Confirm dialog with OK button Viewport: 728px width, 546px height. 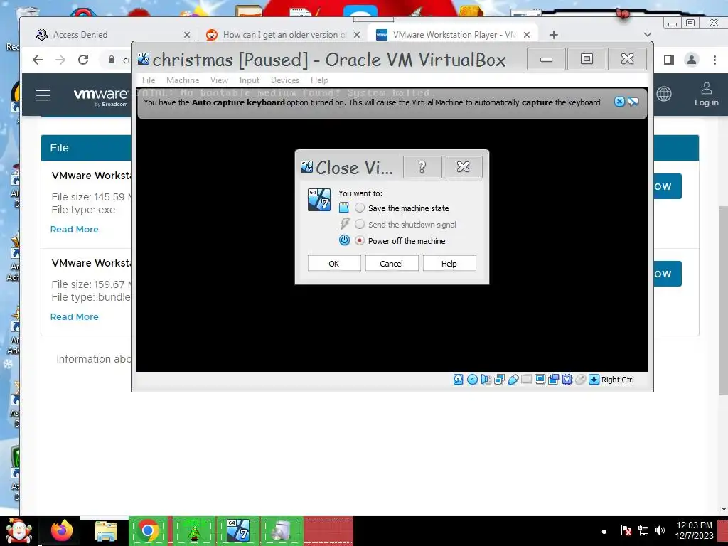coord(334,263)
